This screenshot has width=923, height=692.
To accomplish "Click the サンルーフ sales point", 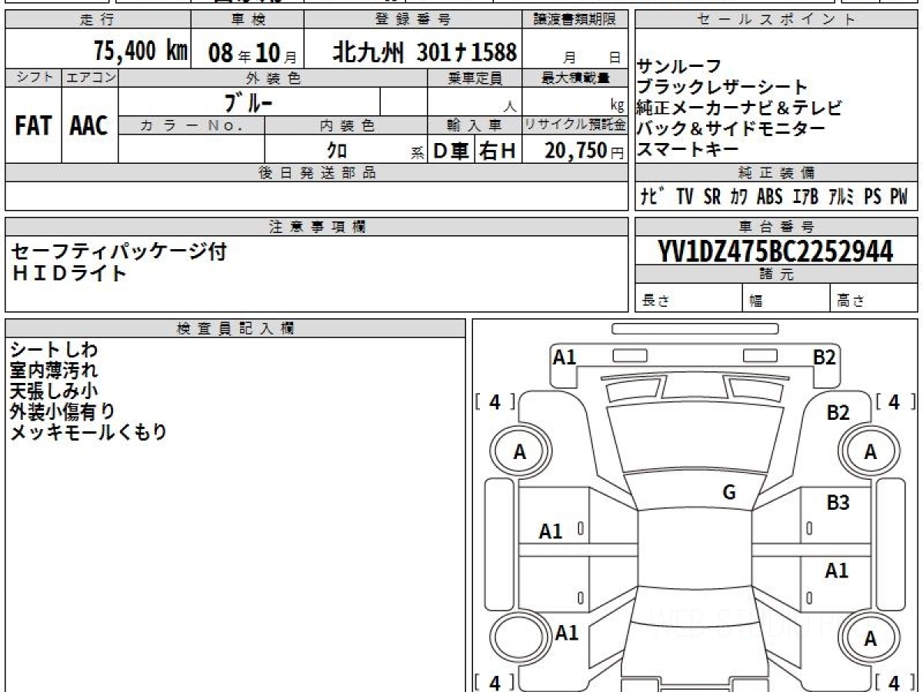I will click(x=679, y=67).
